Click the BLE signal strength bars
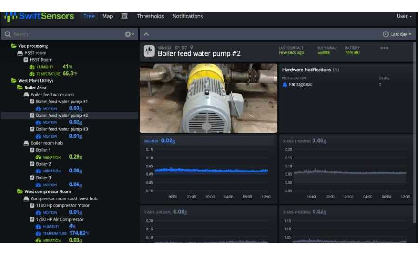Screen dimensions: 418x255 coord(323,53)
